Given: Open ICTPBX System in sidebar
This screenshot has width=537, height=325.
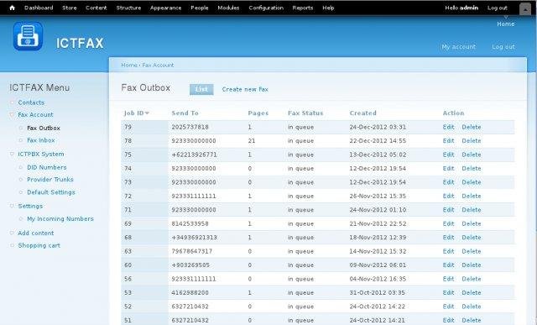Looking at the screenshot, I should tap(41, 154).
